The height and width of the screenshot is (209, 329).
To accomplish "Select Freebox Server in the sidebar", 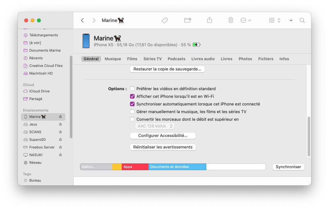I will tap(43, 147).
